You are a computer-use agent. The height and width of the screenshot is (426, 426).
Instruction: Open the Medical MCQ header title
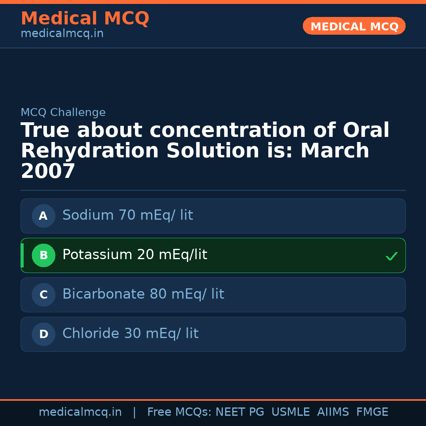coord(85,19)
